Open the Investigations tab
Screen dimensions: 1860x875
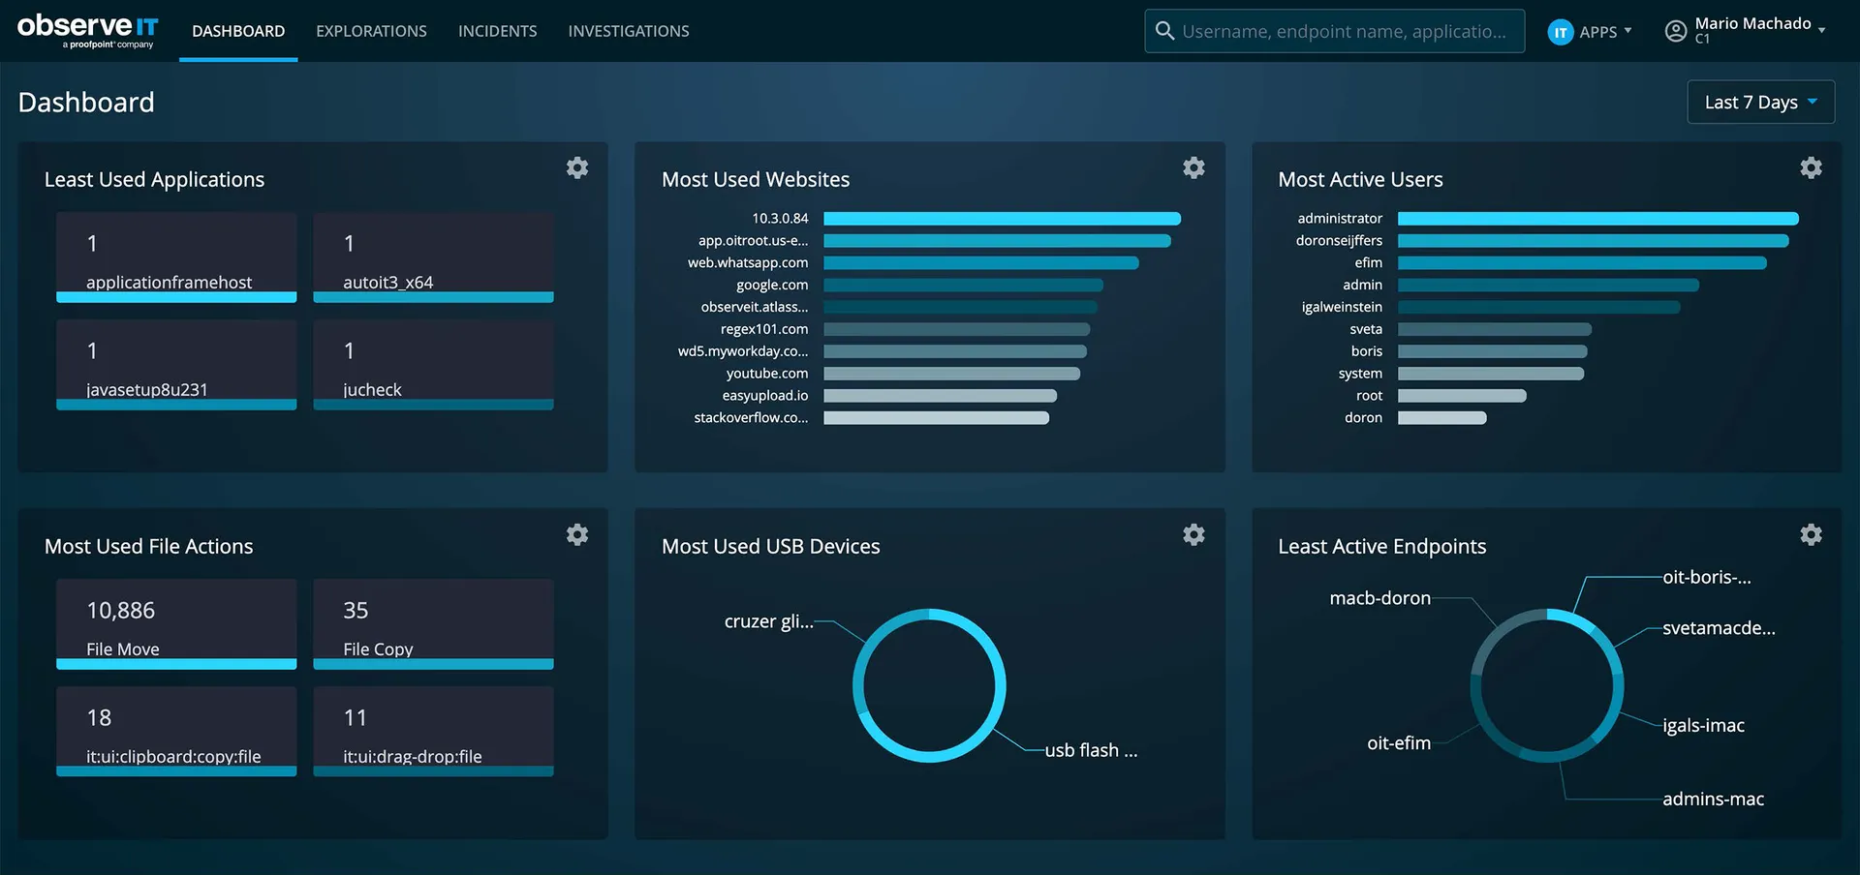(629, 31)
